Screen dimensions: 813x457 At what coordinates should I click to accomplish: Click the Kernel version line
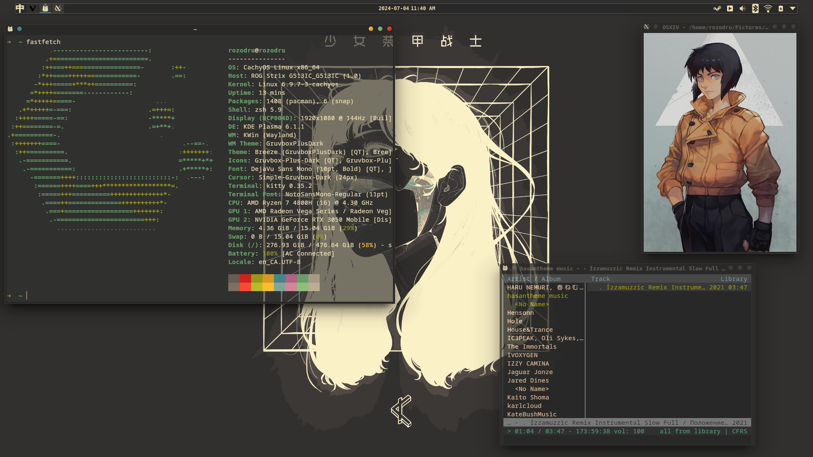pyautogui.click(x=283, y=84)
